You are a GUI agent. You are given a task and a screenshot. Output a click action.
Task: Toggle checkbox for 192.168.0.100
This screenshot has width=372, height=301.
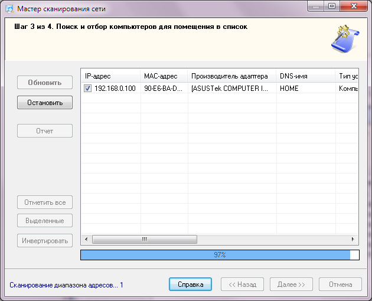(88, 89)
